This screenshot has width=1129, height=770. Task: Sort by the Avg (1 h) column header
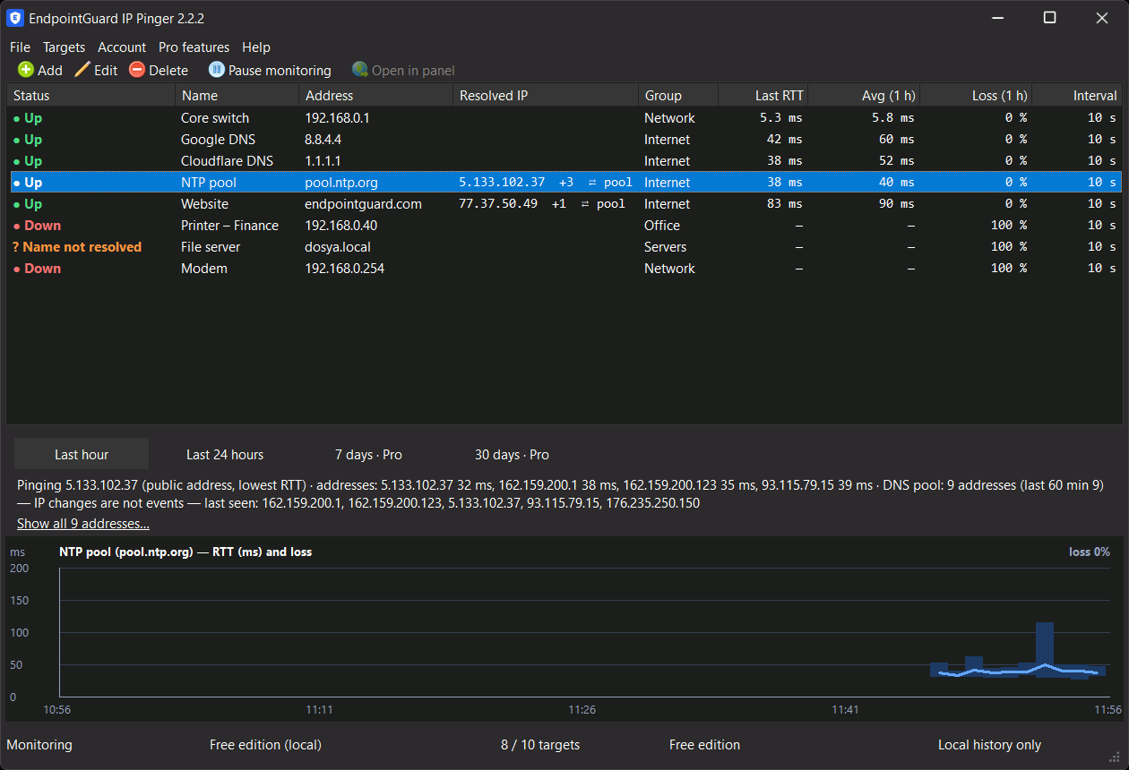[865, 95]
